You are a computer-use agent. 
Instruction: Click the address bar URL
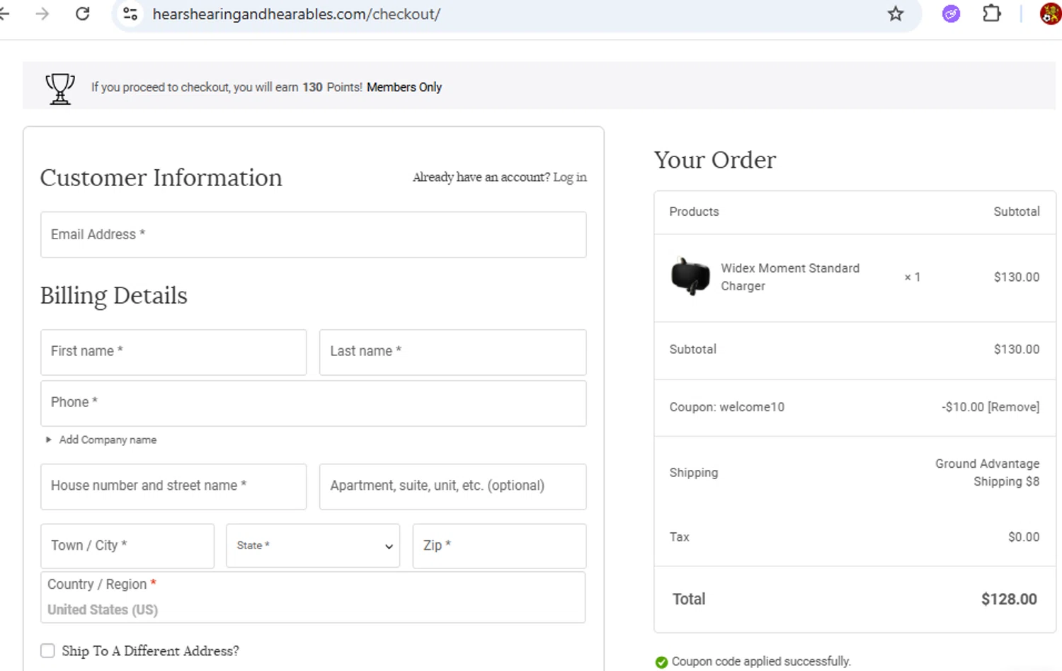click(297, 14)
